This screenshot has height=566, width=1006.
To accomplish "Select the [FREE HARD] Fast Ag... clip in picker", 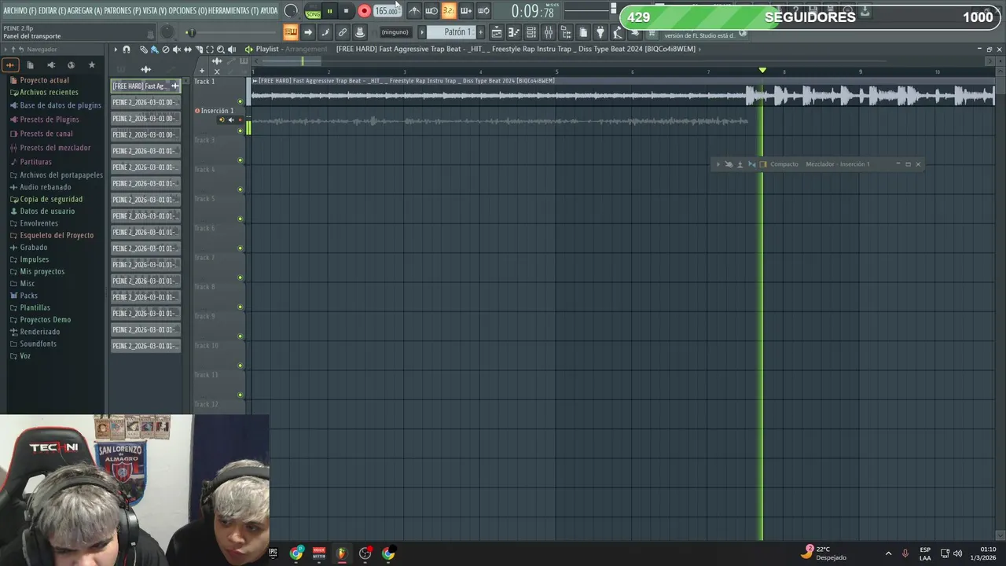I will click(x=145, y=86).
